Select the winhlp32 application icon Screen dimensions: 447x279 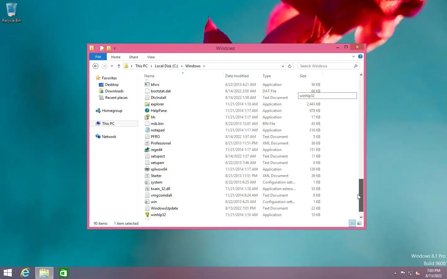coord(147,215)
